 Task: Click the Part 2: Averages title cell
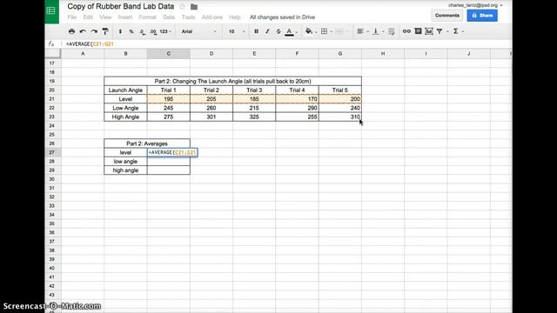click(x=147, y=143)
